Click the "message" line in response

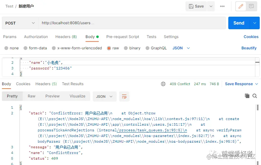[56, 147]
